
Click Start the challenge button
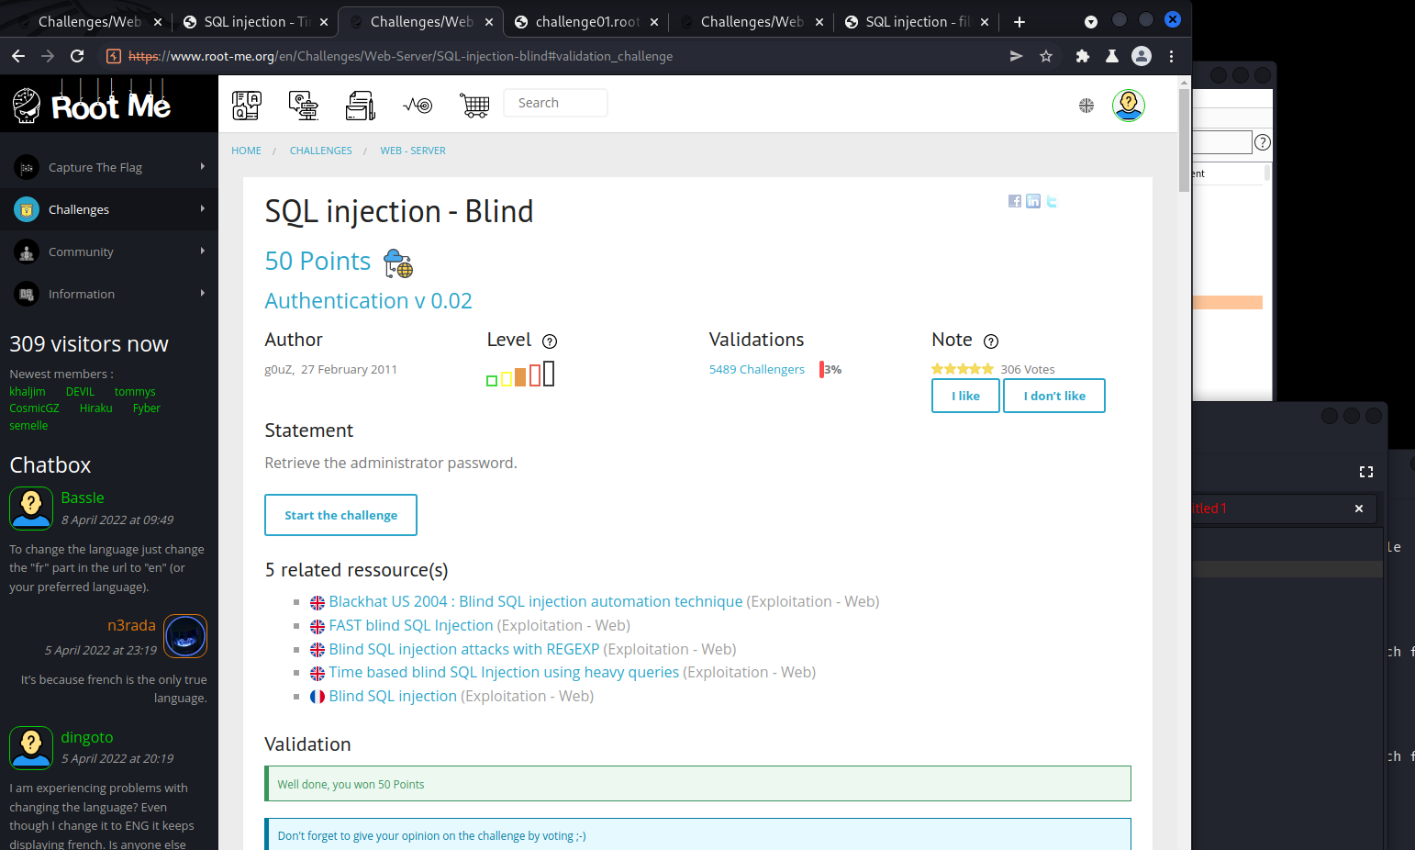(341, 515)
